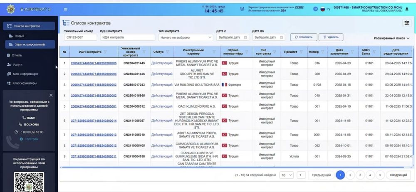
Task: Click the Уникальный номер input field
Action: pyautogui.click(x=80, y=37)
